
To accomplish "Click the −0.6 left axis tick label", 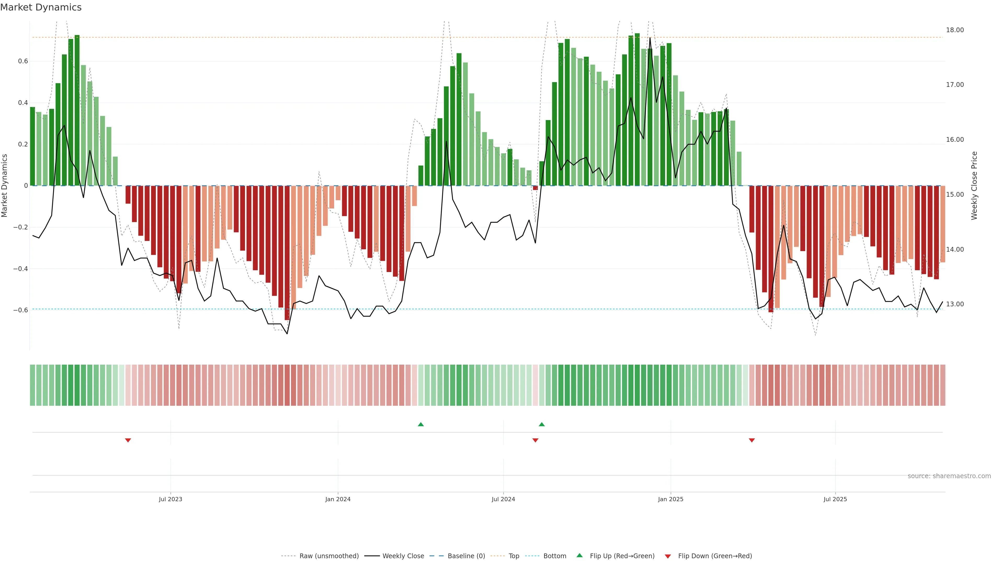I will click(20, 310).
